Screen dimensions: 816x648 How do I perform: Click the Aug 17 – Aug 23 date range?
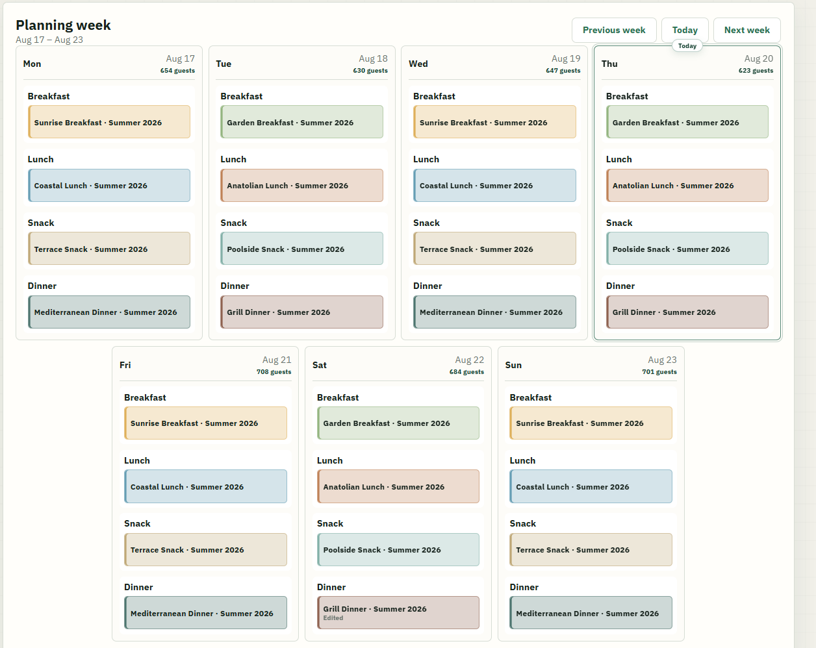tap(49, 40)
